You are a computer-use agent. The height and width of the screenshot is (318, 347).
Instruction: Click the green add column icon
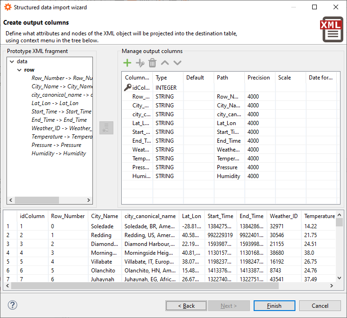127,63
